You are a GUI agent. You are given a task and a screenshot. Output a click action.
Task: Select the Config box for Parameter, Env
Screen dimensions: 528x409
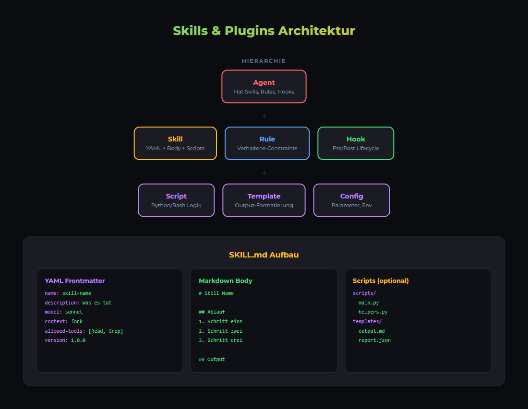point(351,200)
